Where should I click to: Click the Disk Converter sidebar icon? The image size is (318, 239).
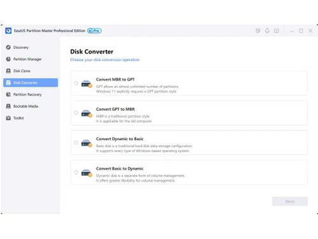tap(8, 83)
